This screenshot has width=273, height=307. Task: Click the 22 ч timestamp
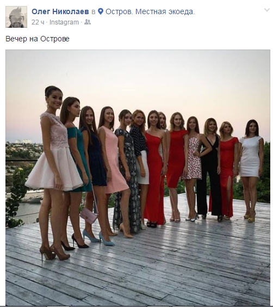38,22
